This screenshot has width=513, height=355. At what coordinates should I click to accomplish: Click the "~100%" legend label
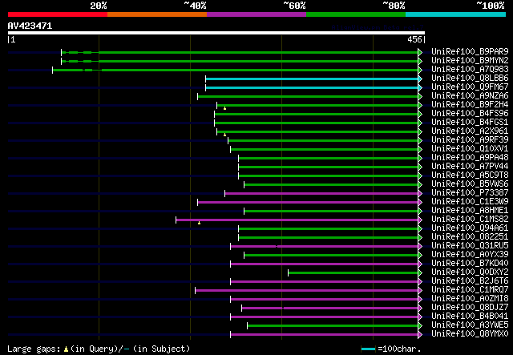491,6
